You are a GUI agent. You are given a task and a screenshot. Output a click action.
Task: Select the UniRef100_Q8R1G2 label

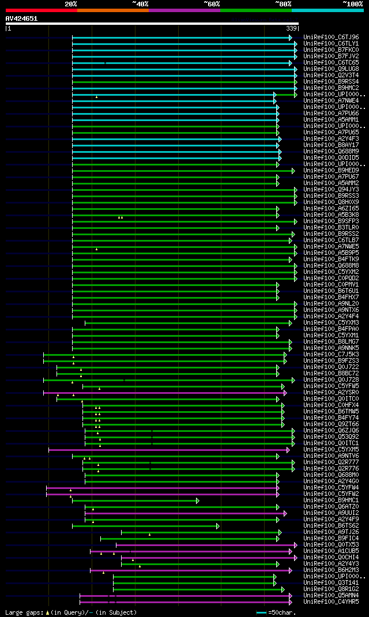click(331, 589)
